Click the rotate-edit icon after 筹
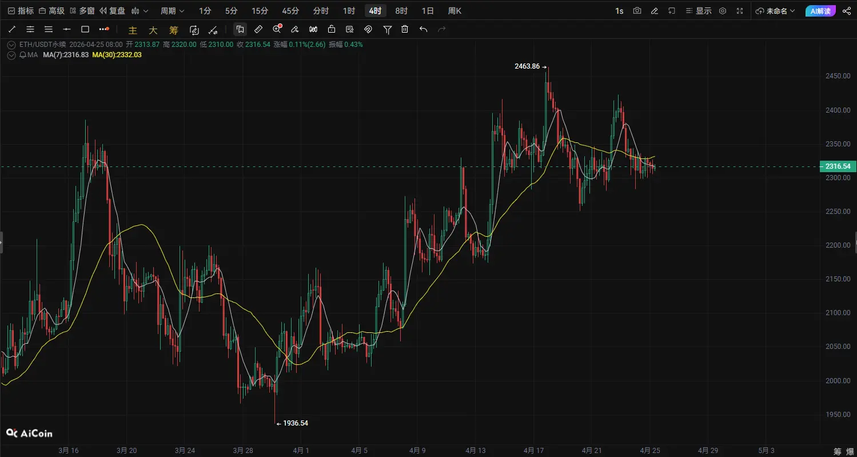 click(x=194, y=30)
